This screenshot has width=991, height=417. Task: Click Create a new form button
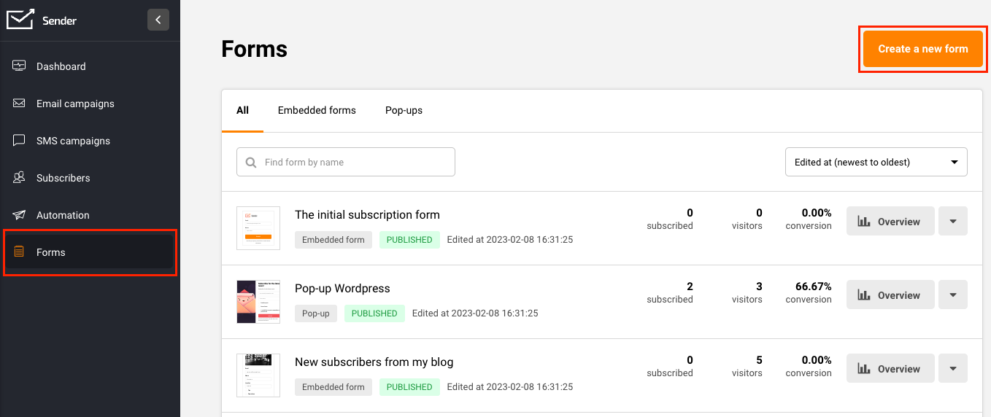click(x=922, y=49)
